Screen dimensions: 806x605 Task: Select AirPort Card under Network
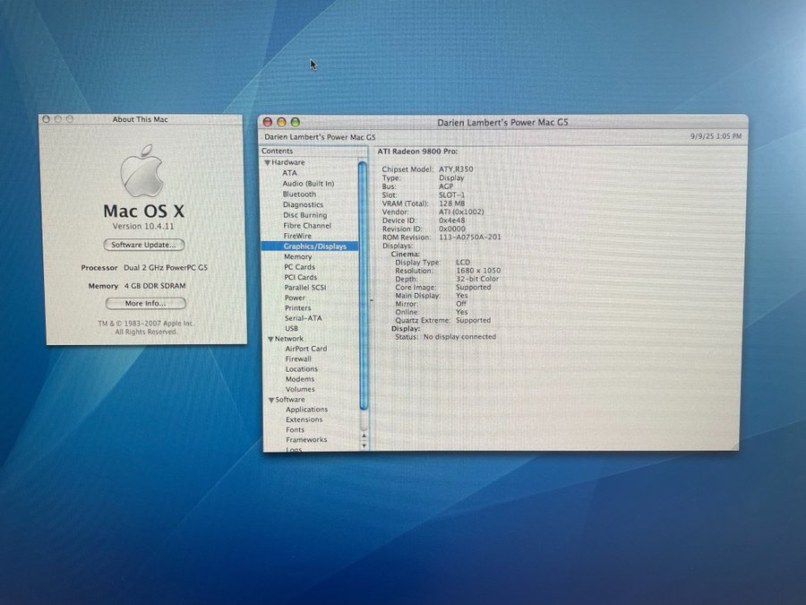[x=306, y=349]
